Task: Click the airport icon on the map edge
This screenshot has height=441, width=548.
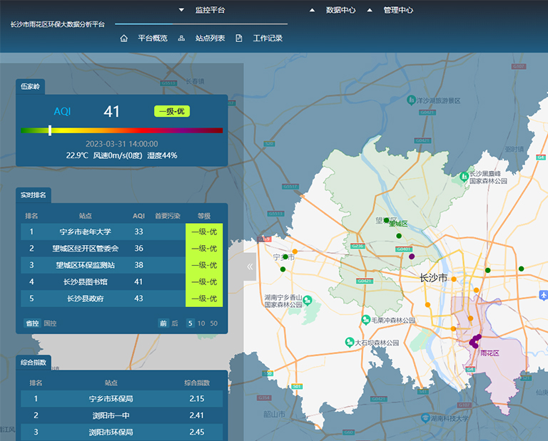Action: tap(543, 295)
